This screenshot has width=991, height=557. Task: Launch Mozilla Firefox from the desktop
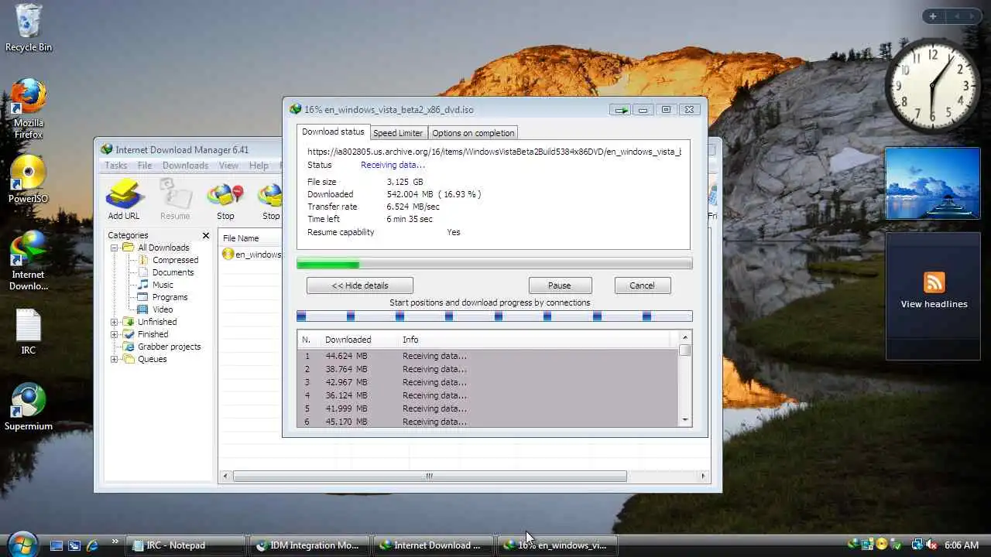click(29, 108)
